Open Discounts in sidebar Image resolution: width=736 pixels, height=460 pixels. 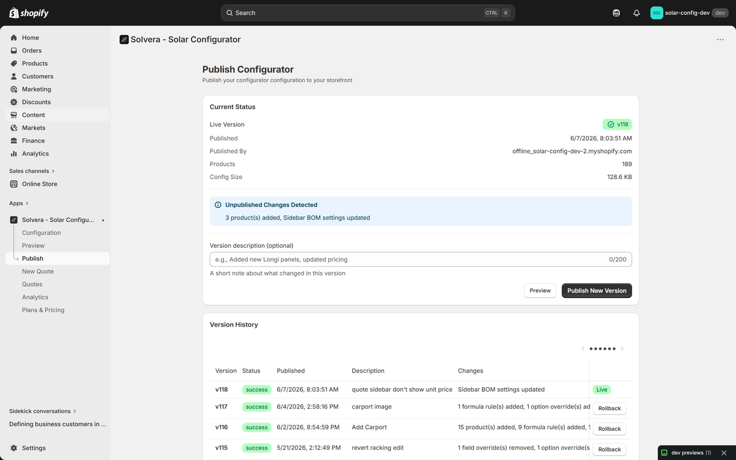pos(57,102)
